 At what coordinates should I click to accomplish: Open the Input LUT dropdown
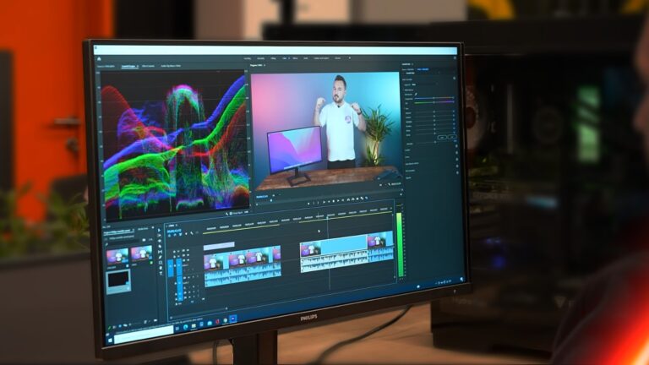(x=425, y=84)
